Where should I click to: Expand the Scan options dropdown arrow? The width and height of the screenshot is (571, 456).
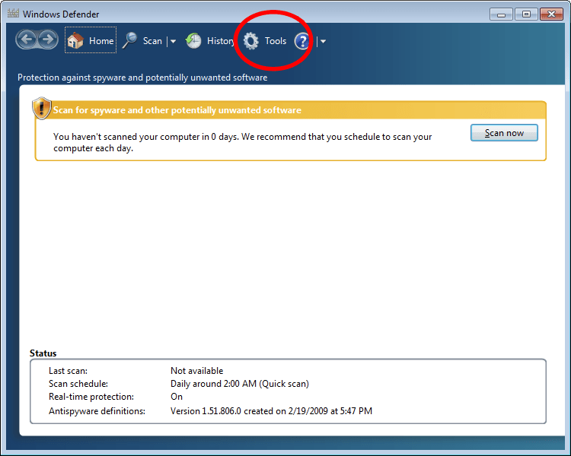pyautogui.click(x=173, y=41)
